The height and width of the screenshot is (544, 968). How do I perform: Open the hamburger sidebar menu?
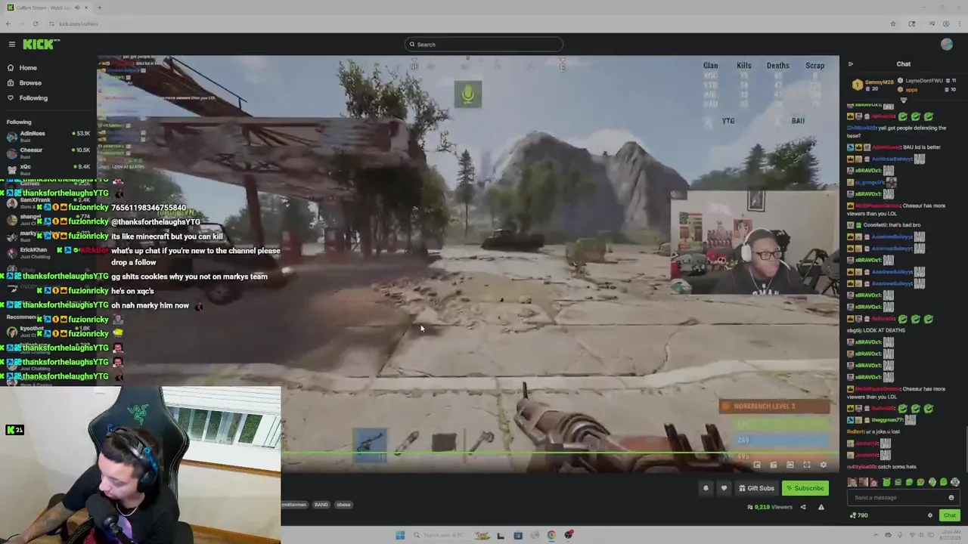tap(11, 45)
